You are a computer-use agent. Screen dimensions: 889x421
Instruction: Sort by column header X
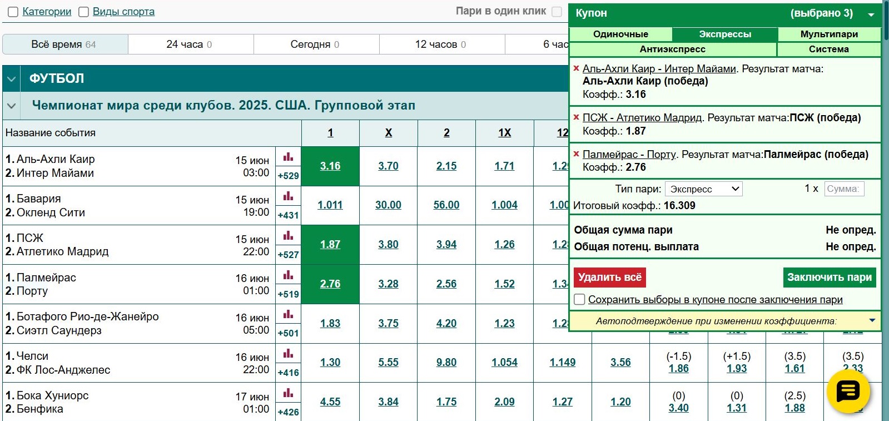tap(389, 133)
